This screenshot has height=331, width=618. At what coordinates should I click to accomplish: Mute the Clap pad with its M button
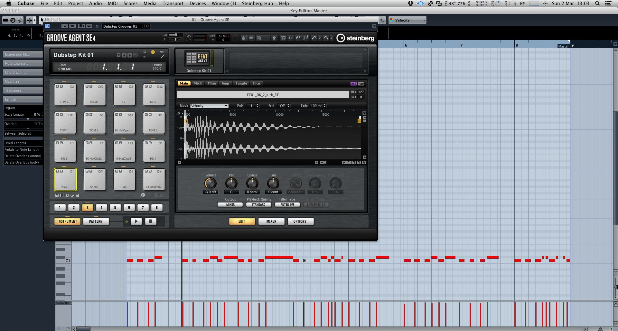117,171
